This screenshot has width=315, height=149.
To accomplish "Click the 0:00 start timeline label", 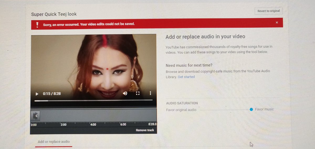I will point(34,125).
